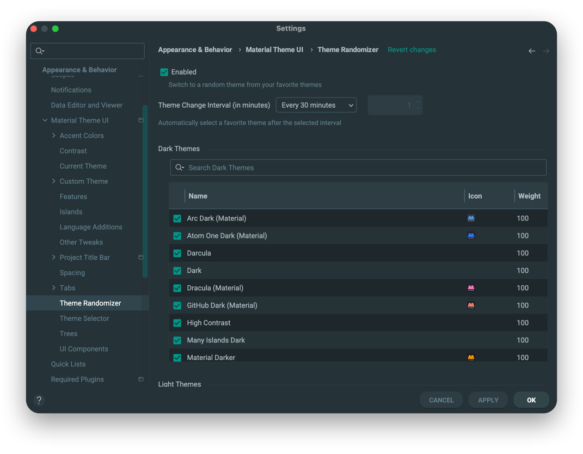This screenshot has height=454, width=583.
Task: Click the magnifier in Search Dark Themes field
Action: click(x=180, y=167)
